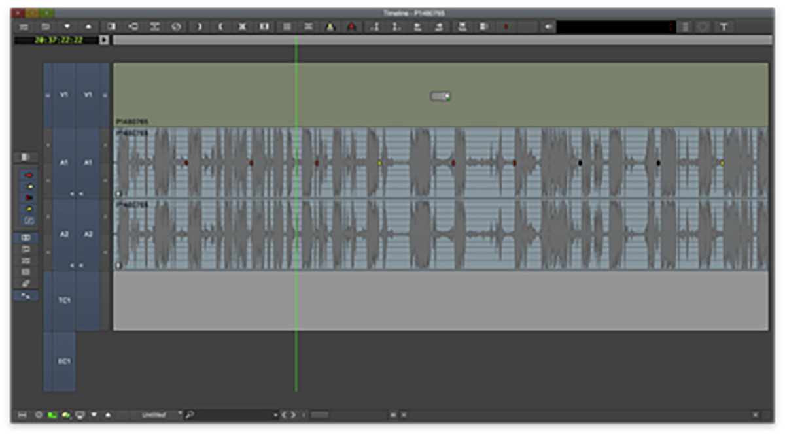The image size is (785, 436).
Task: Click clip gain icon on A2 audio clip
Action: (x=119, y=265)
